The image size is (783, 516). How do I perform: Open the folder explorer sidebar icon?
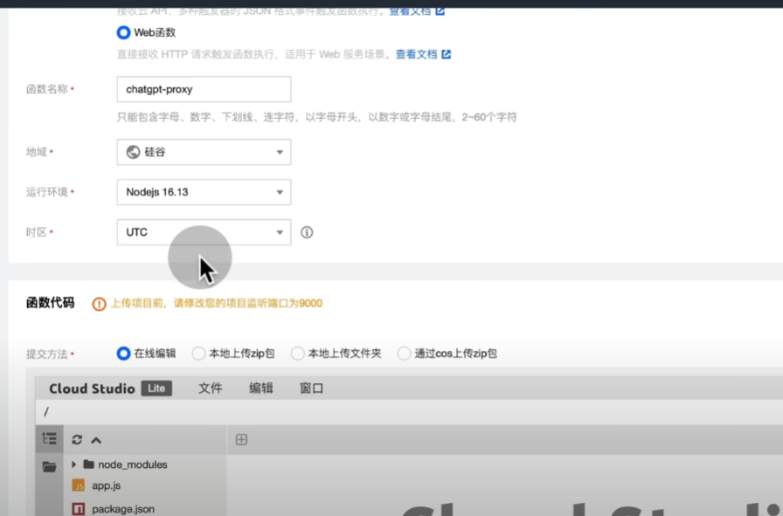point(50,466)
